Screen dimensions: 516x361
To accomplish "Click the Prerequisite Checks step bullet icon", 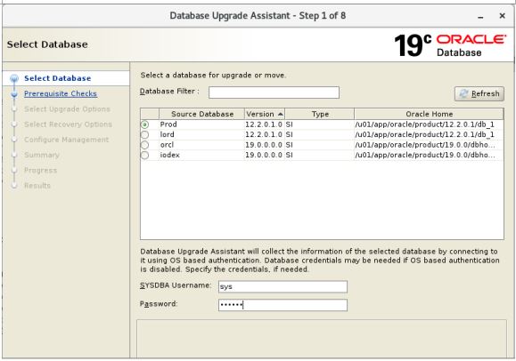I will (14, 94).
